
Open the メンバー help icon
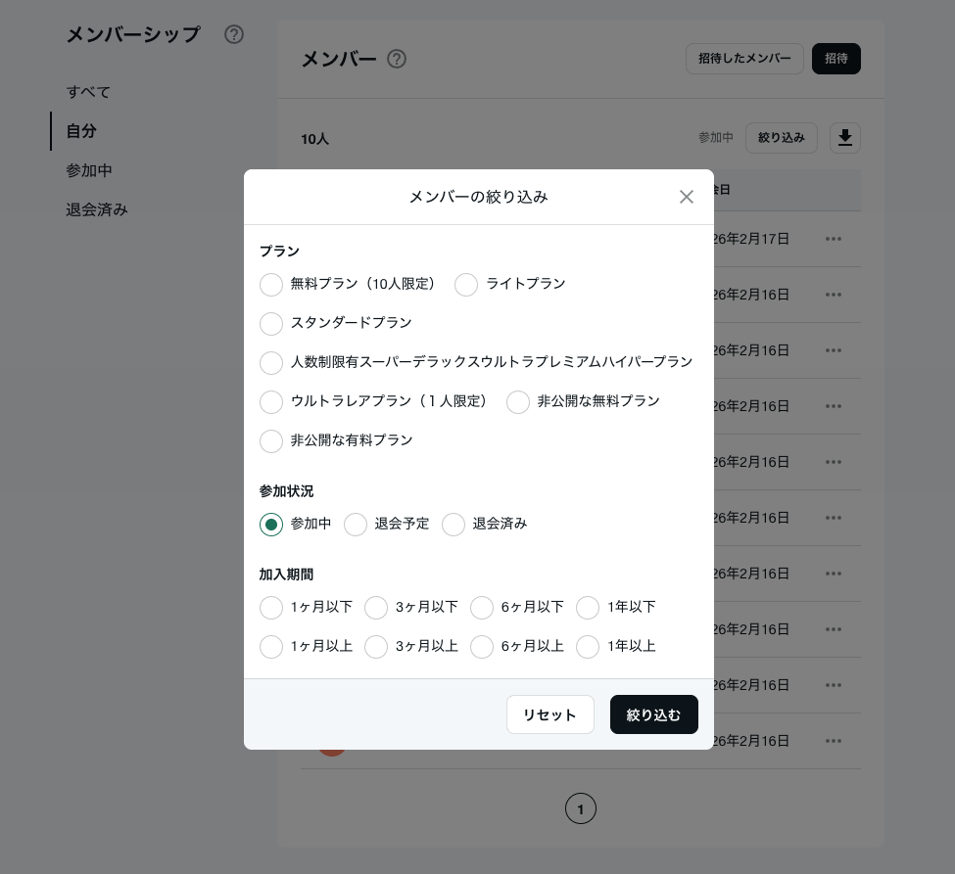click(x=397, y=60)
